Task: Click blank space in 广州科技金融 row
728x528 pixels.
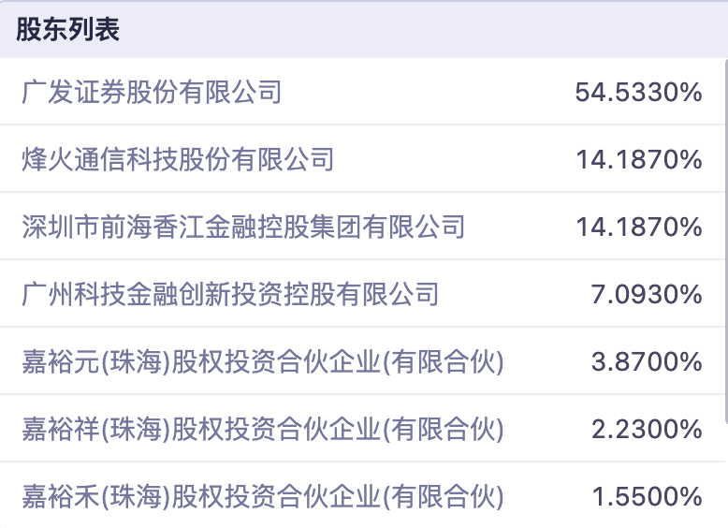Action: pos(515,294)
